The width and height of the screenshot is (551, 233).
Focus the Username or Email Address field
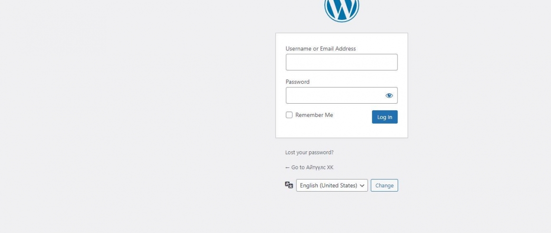(342, 62)
